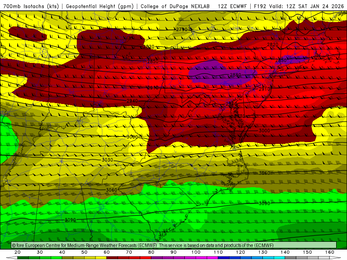Click the '700mb Isotachs (kts)' title text
This screenshot has height=260, width=347.
pyautogui.click(x=31, y=6)
